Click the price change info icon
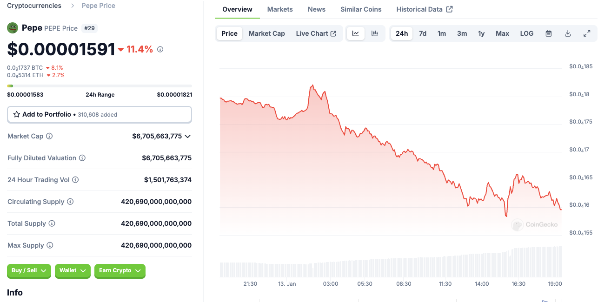This screenshot has height=302, width=611. pyautogui.click(x=160, y=49)
